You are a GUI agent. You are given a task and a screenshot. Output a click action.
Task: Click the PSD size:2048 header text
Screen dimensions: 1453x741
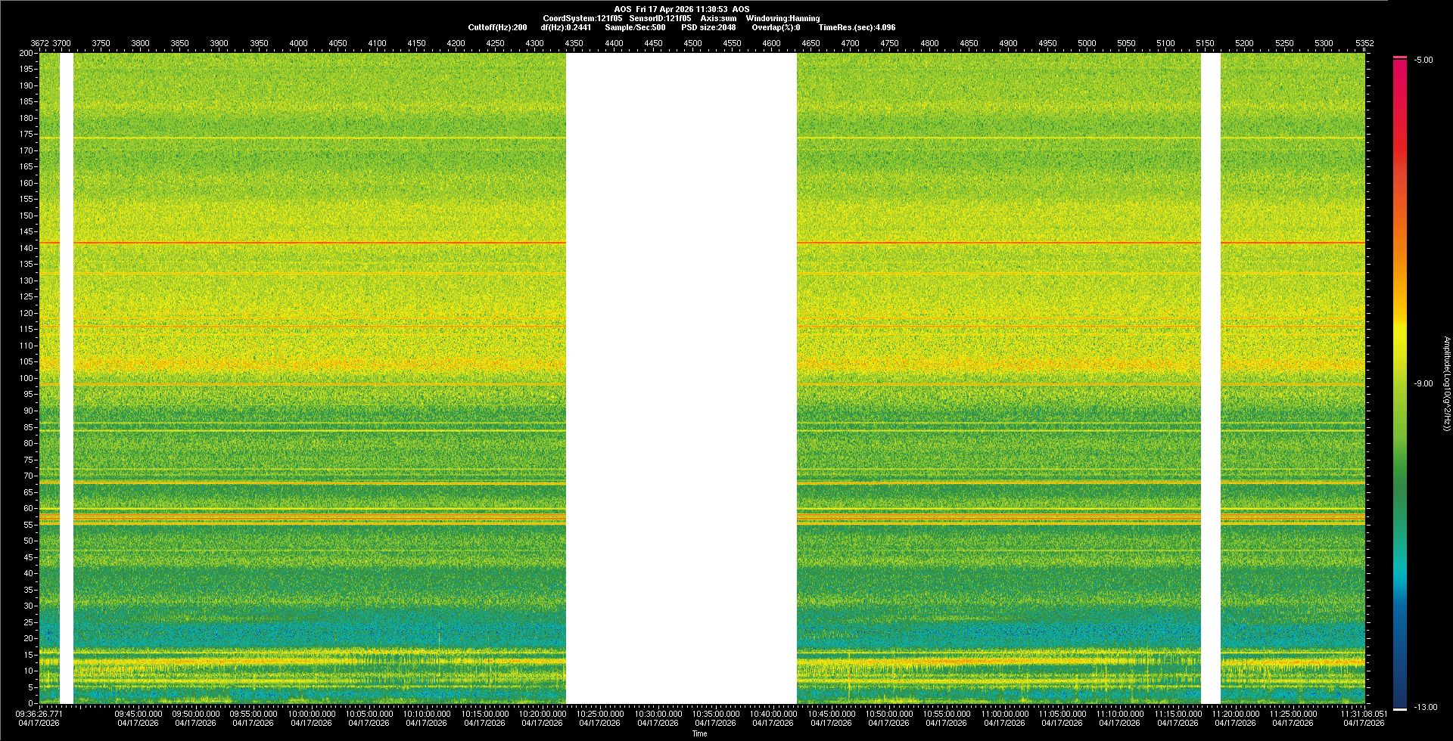(708, 27)
